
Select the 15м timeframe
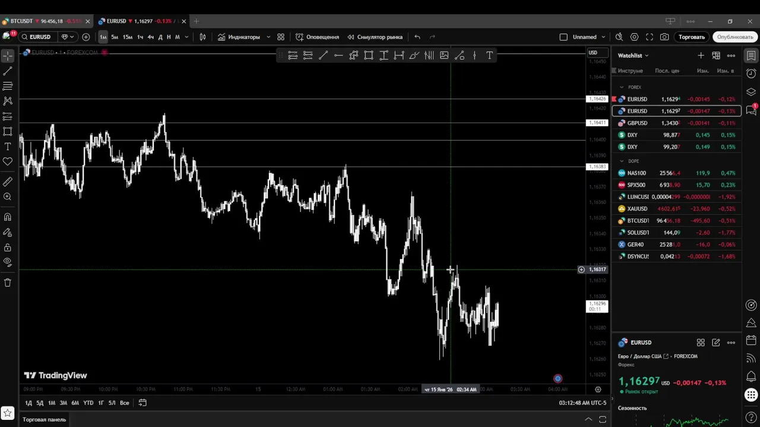point(128,37)
